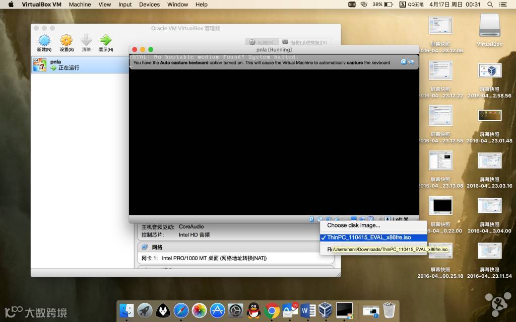The height and width of the screenshot is (322, 516).
Task: Open the VirtualBox VM application menu
Action: click(41, 4)
